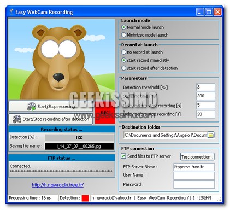
Task: Click the Connected. FTP status text
Action: pos(20,166)
